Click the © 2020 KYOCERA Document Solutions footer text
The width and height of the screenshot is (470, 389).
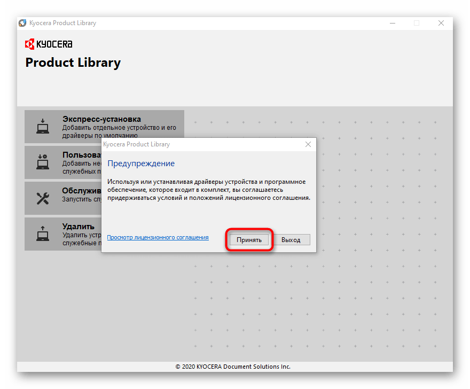233,367
